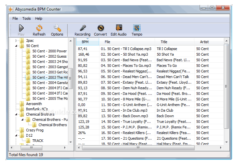Select file 12. 50 Cent - In Da Club.mp3
This screenshot has height=165, width=238.
pyautogui.click(x=124, y=110)
